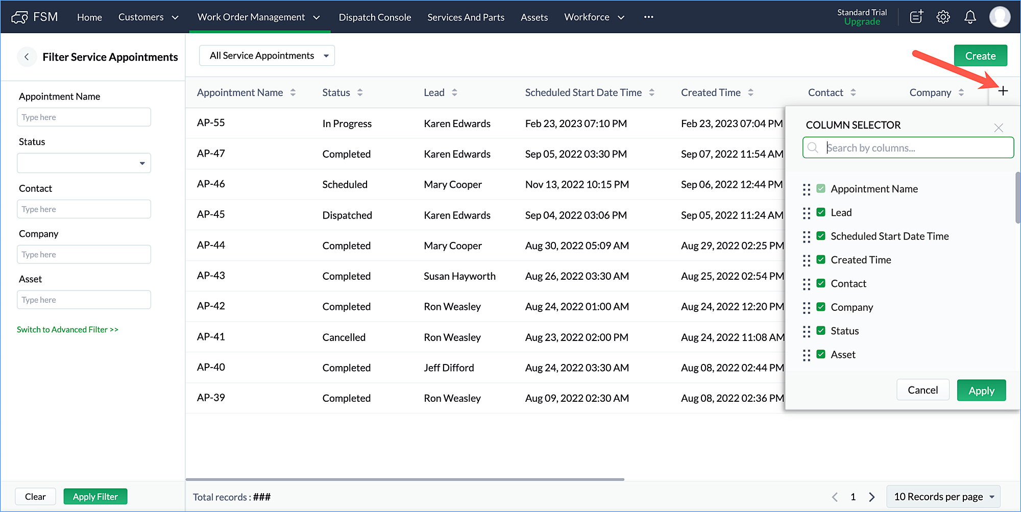The image size is (1021, 512).
Task: Go to Services And Parts menu
Action: (x=466, y=17)
